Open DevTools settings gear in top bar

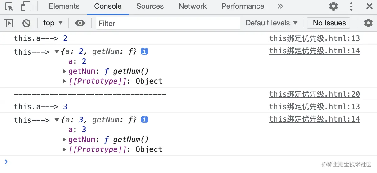[x=333, y=6]
